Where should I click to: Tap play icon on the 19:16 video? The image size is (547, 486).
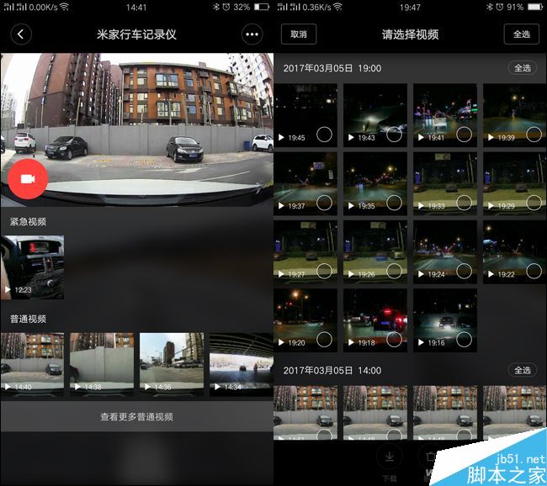pyautogui.click(x=421, y=343)
